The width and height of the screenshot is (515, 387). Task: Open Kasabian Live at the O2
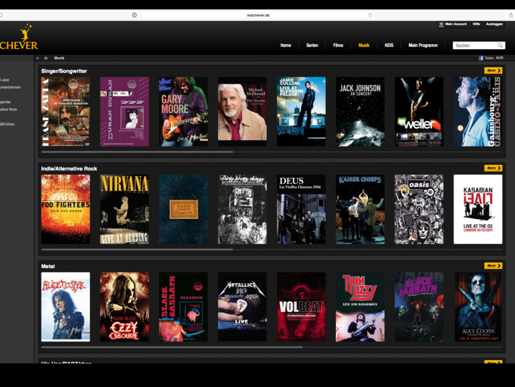click(478, 210)
